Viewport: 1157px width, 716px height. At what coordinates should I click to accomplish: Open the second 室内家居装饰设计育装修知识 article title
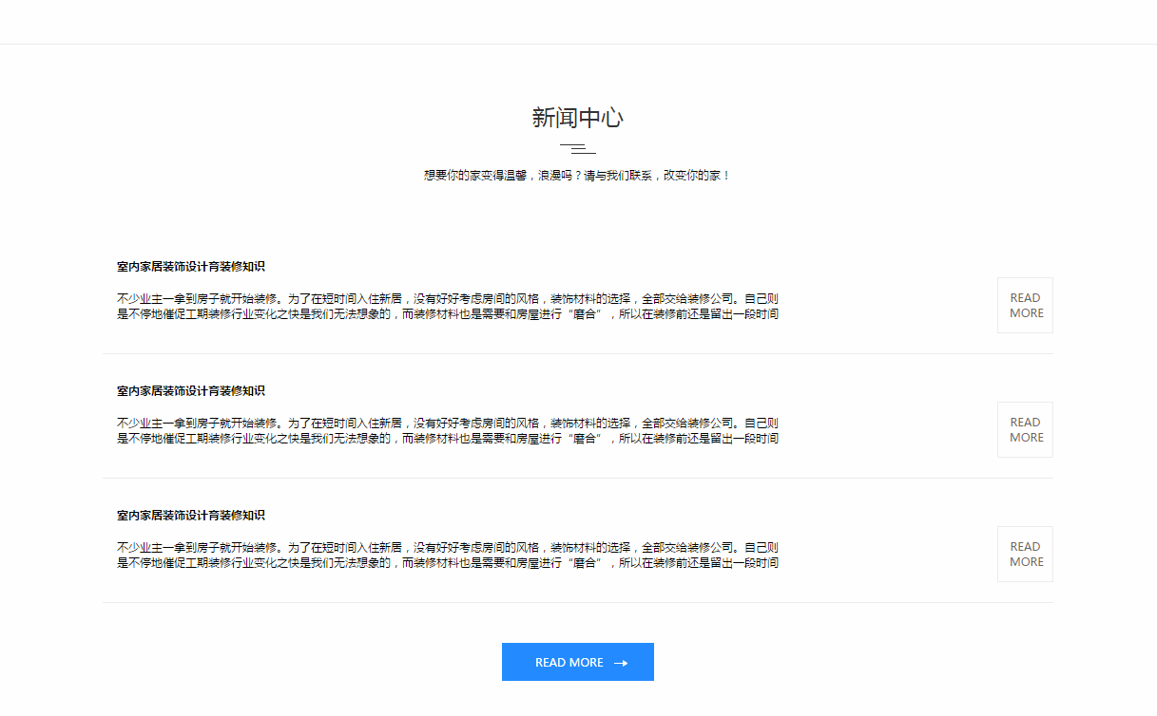(x=190, y=390)
